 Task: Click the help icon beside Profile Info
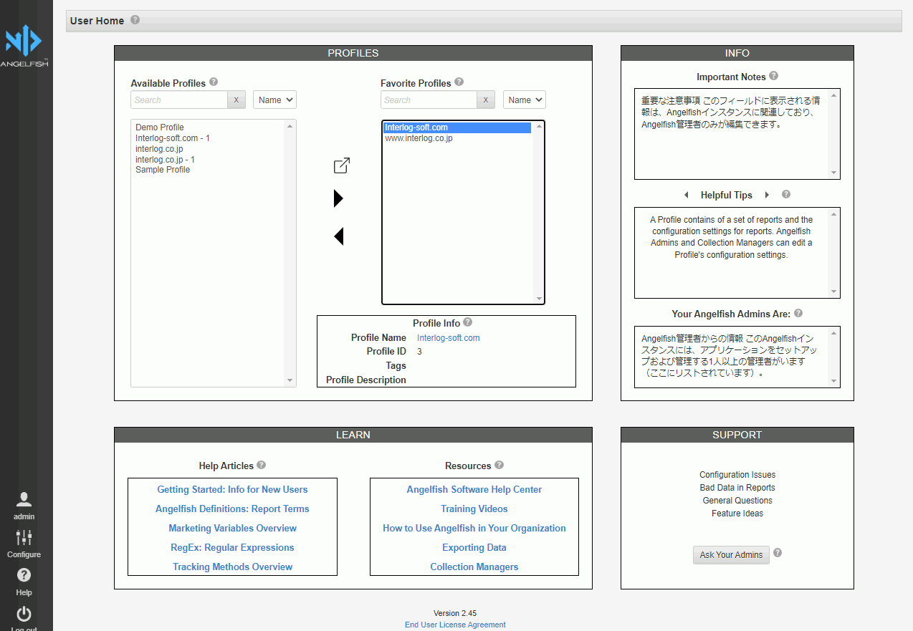point(468,322)
